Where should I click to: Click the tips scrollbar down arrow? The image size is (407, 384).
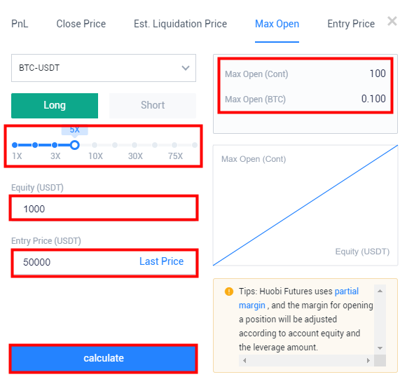[x=380, y=348]
